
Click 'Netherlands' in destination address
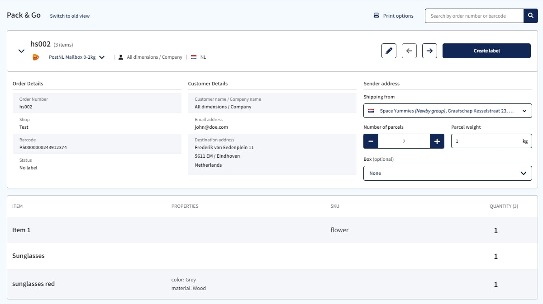pyautogui.click(x=209, y=165)
